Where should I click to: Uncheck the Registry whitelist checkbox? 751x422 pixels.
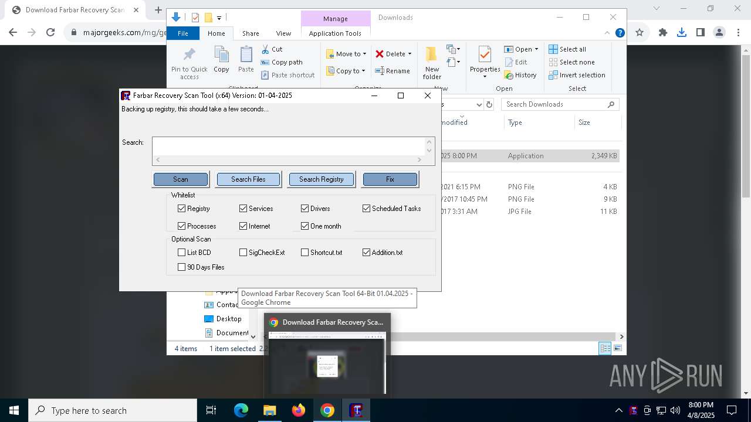[181, 209]
